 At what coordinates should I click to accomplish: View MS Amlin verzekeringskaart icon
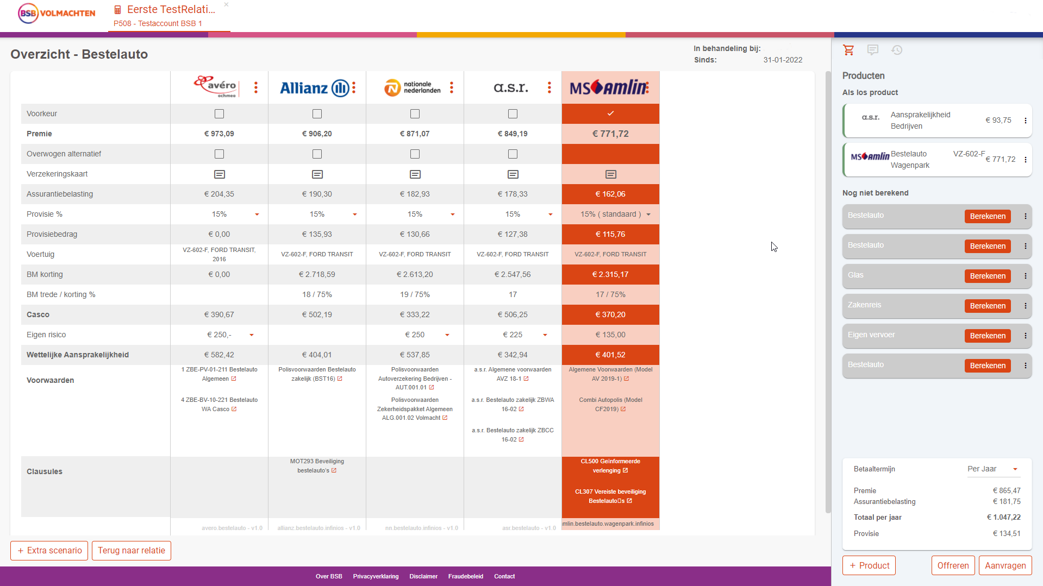click(611, 174)
